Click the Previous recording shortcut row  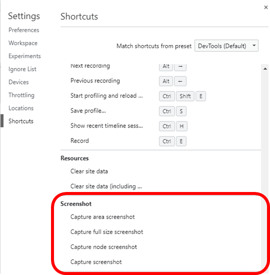coord(160,81)
